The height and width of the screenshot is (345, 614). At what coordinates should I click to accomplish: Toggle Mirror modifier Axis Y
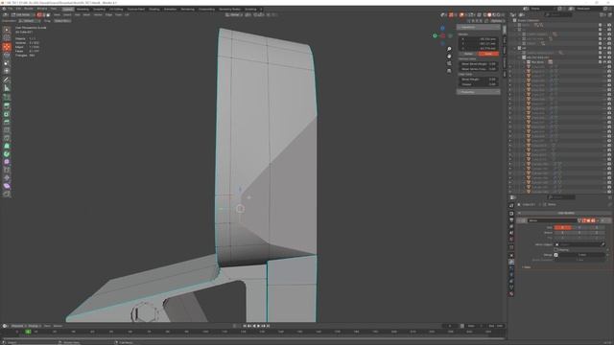[x=579, y=227]
